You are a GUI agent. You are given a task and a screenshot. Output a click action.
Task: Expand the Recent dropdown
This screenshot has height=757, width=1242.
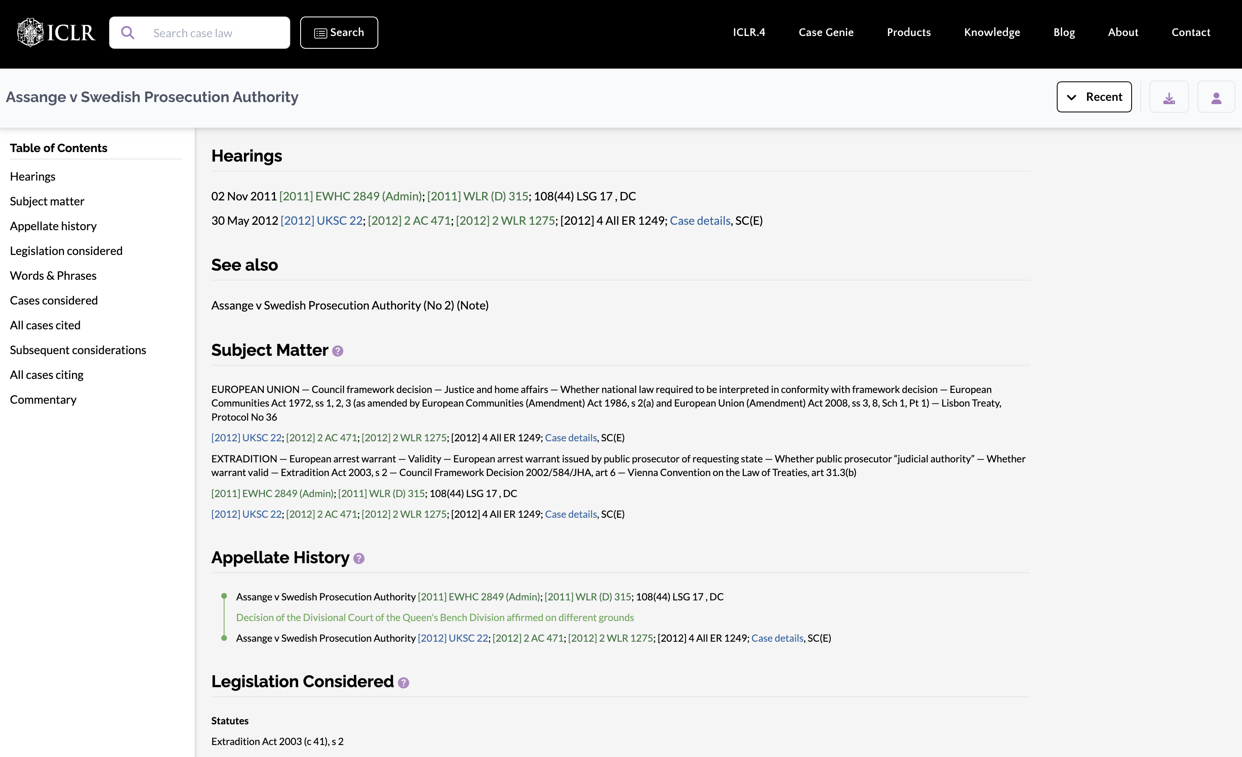pos(1094,97)
